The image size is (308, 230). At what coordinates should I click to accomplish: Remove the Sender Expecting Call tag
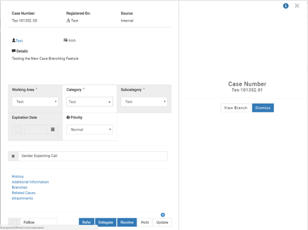click(13, 156)
